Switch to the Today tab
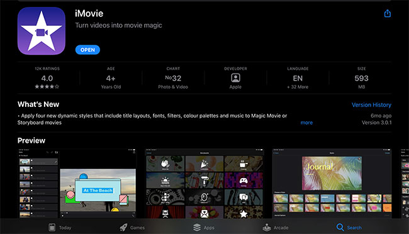The image size is (409, 234). tap(60, 228)
